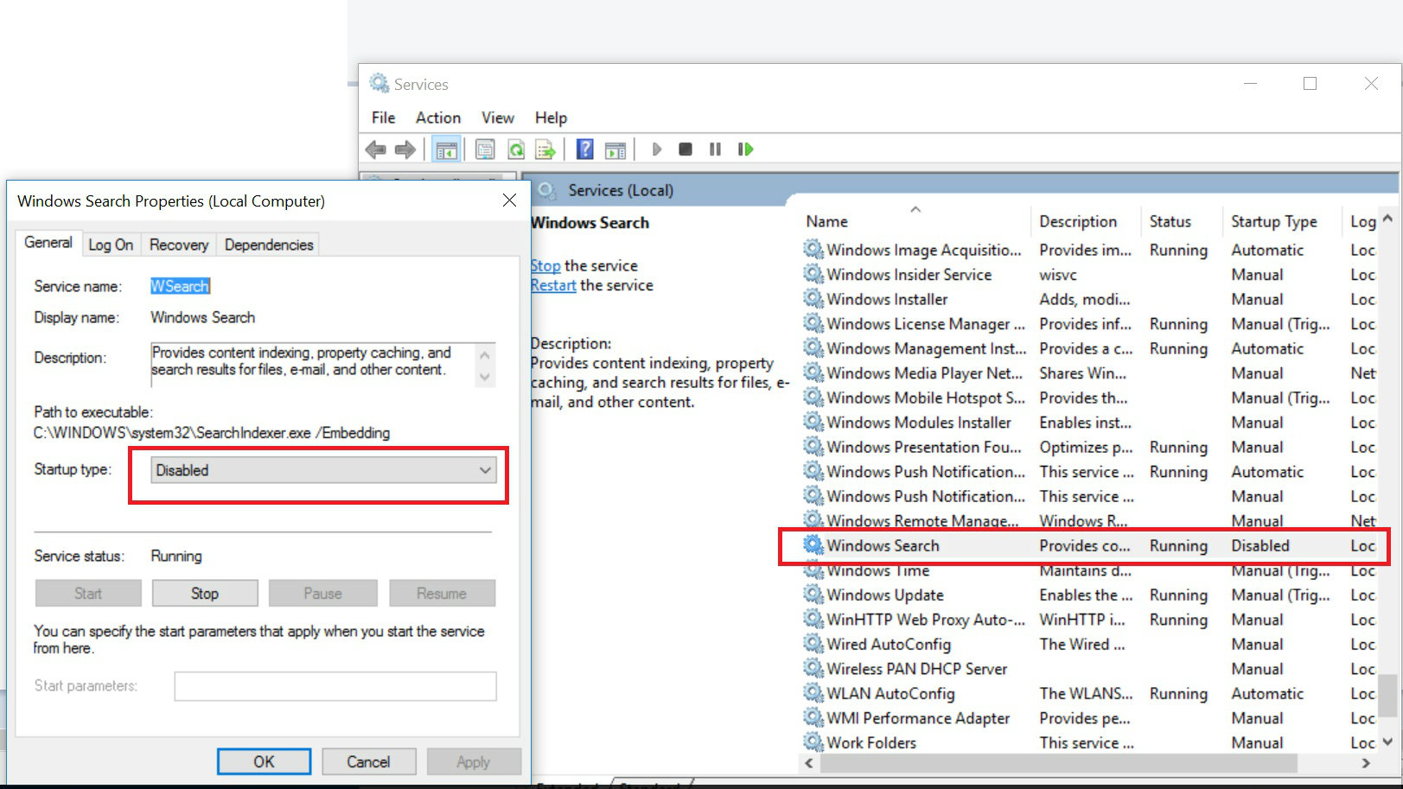Click the Services window title gear icon
Screen dimensions: 1403x789
379,83
